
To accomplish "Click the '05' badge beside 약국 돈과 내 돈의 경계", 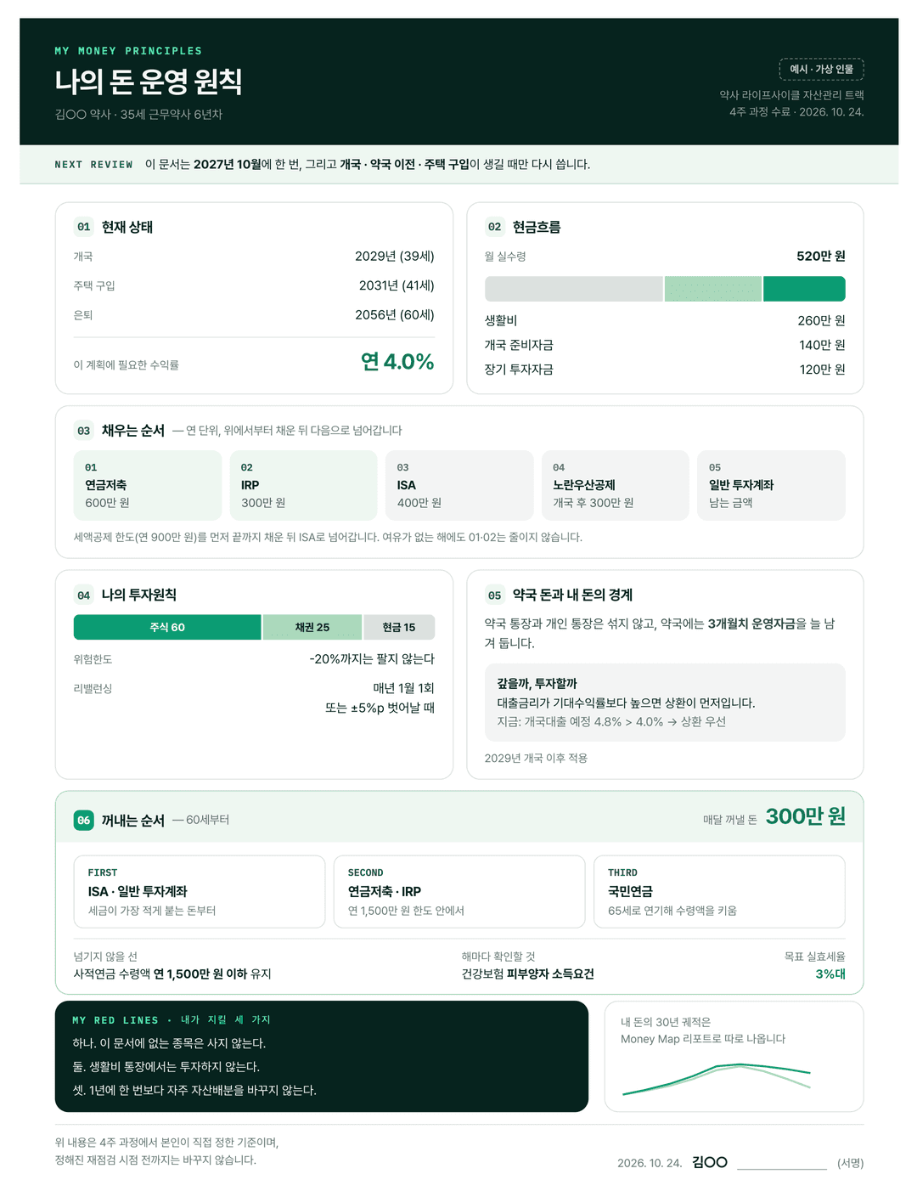I will pos(495,595).
